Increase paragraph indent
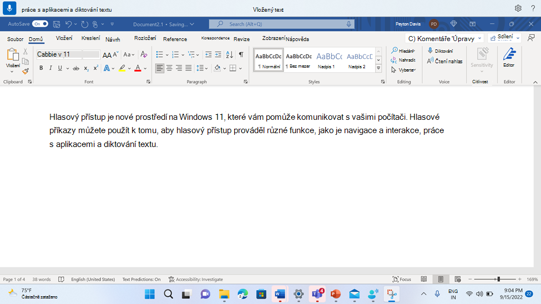This screenshot has height=304, width=541. [x=218, y=54]
